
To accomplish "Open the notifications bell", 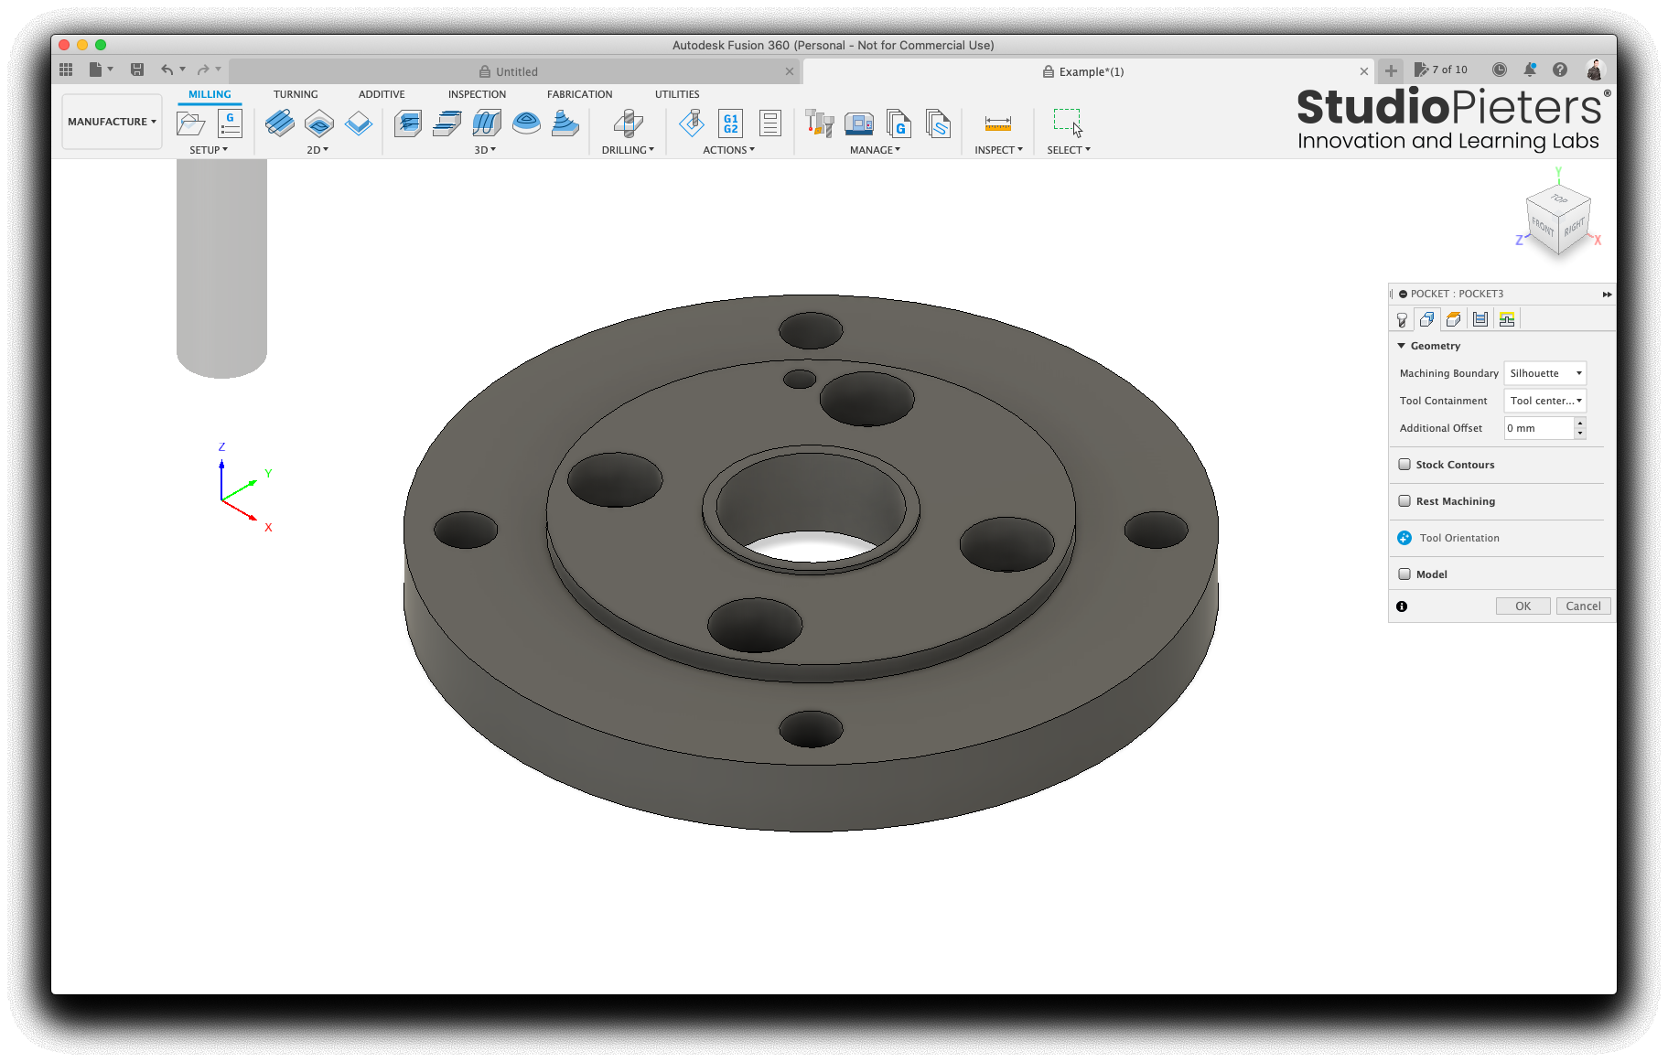I will pos(1530,70).
